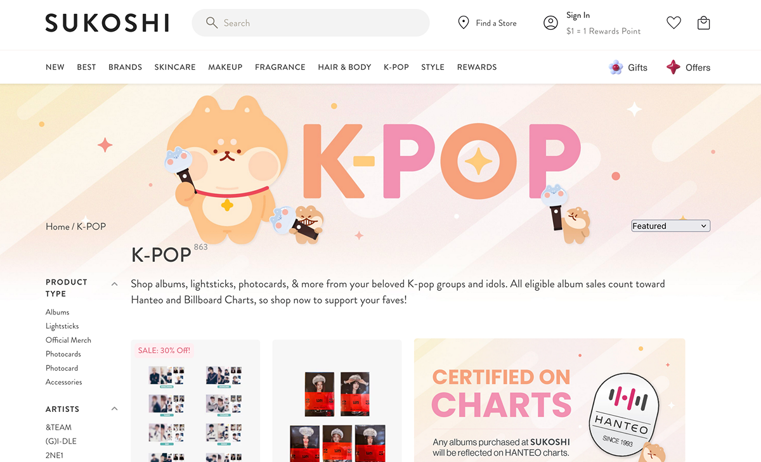Open the shopping bag icon
The image size is (761, 462).
point(703,23)
